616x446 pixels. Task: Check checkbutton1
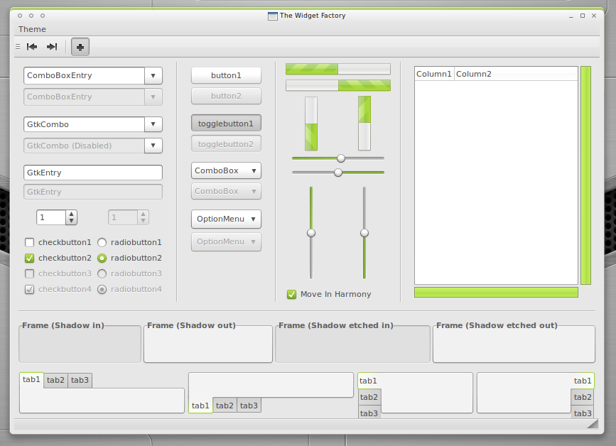pyautogui.click(x=58, y=243)
